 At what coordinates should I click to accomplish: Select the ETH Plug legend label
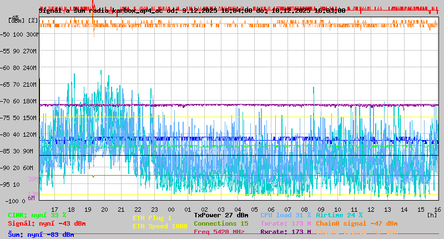[x=152, y=218]
